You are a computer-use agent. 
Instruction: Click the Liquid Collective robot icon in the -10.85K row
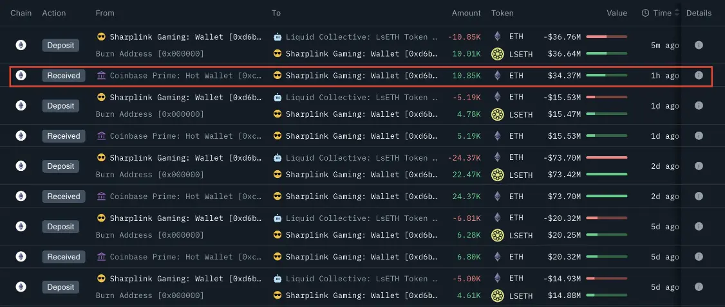tap(278, 37)
